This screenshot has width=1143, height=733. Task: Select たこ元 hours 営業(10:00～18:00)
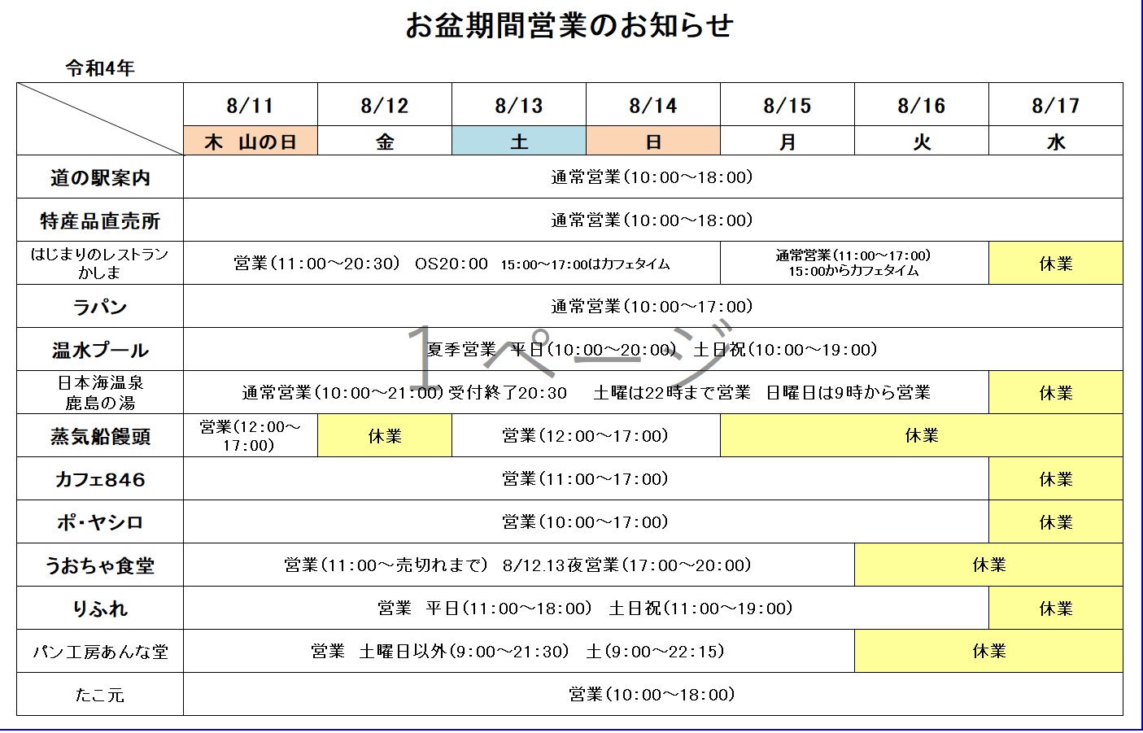click(653, 695)
